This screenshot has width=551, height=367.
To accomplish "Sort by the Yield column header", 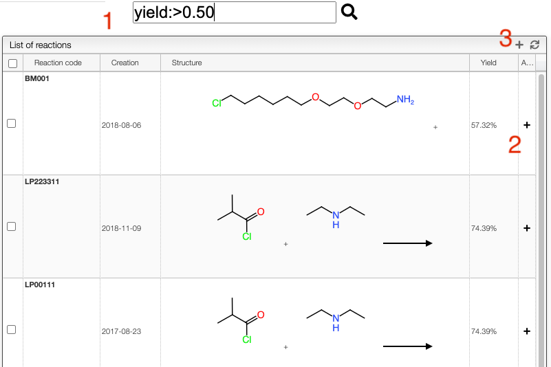I will pyautogui.click(x=488, y=63).
